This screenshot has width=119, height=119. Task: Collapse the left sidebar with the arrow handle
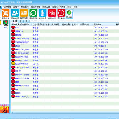click(10, 66)
